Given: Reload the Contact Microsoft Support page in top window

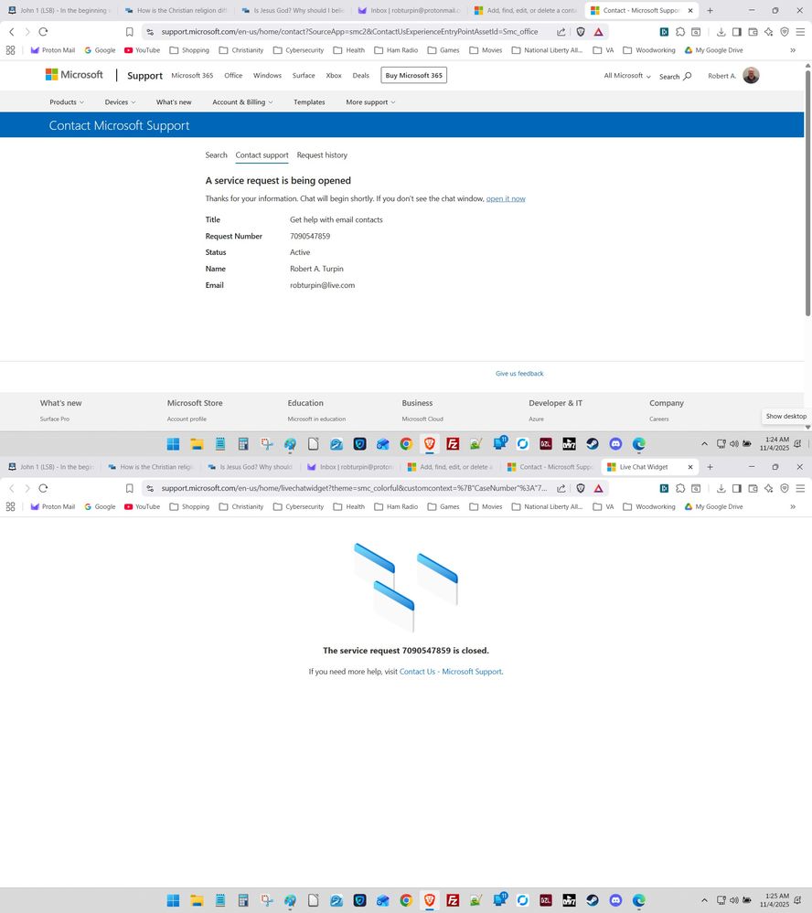Looking at the screenshot, I should [43, 32].
